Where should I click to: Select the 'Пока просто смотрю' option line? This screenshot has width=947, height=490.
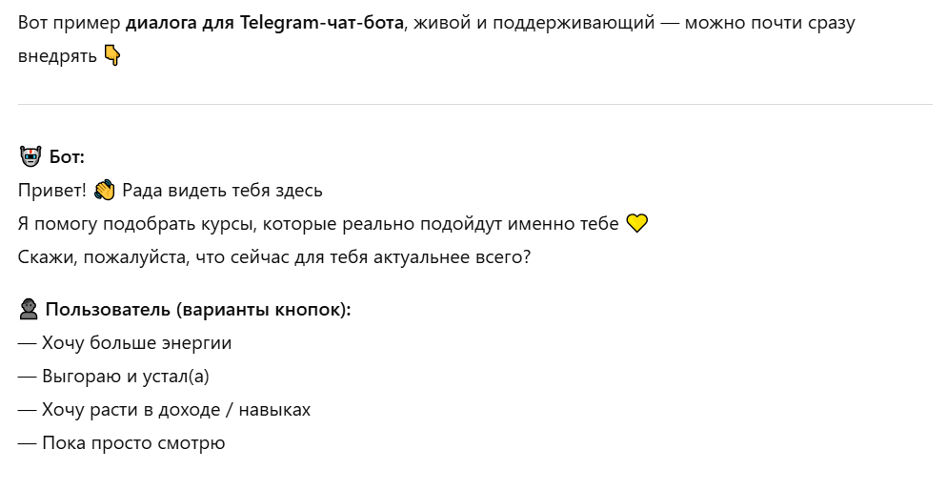pyautogui.click(x=121, y=443)
